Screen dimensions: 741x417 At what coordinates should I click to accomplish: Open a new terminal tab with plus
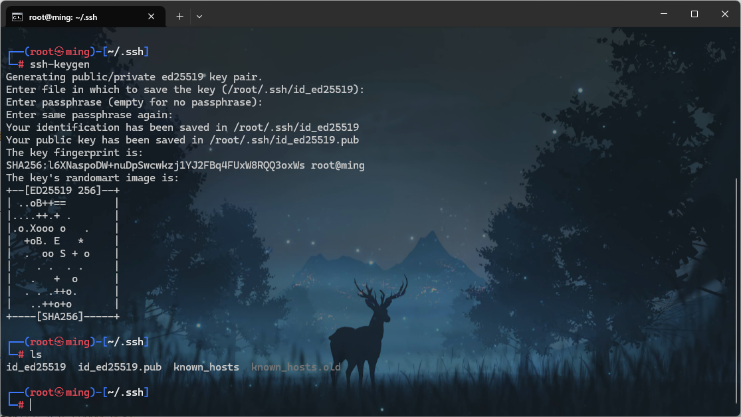[x=179, y=17]
